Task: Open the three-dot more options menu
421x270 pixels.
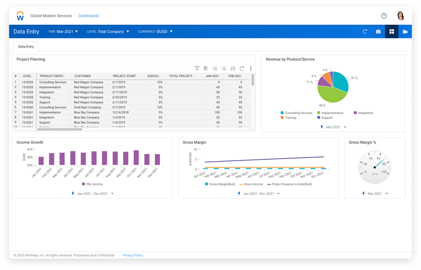Action: point(251,68)
